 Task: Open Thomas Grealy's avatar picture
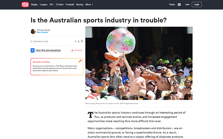(33, 31)
